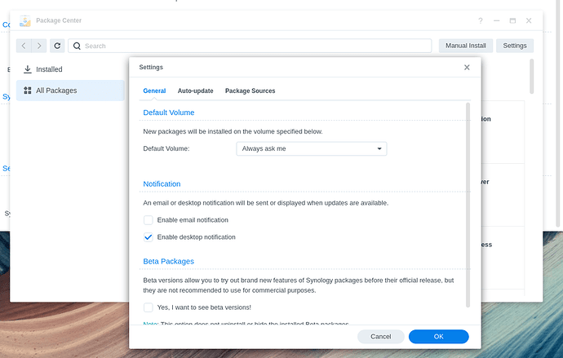The width and height of the screenshot is (563, 358).
Task: Click the refresh icon in toolbar
Action: pos(57,46)
